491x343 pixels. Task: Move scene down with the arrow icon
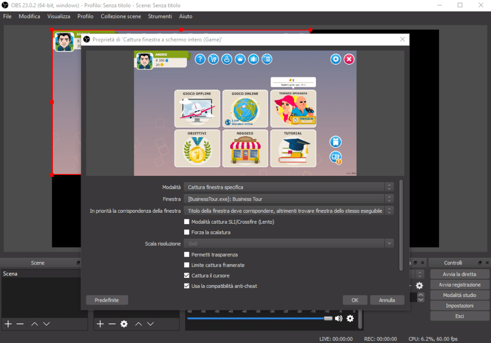coord(47,324)
